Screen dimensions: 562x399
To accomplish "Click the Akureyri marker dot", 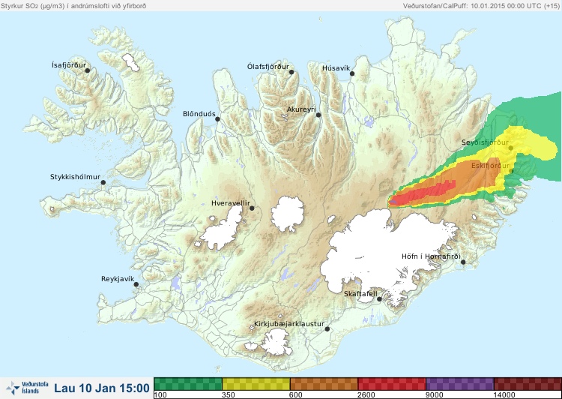I will pyautogui.click(x=318, y=115).
